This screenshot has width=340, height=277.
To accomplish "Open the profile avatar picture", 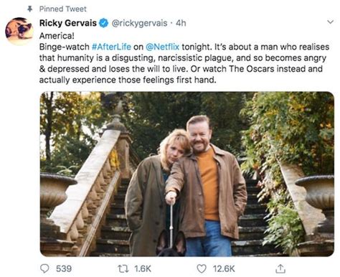I will point(19,31).
